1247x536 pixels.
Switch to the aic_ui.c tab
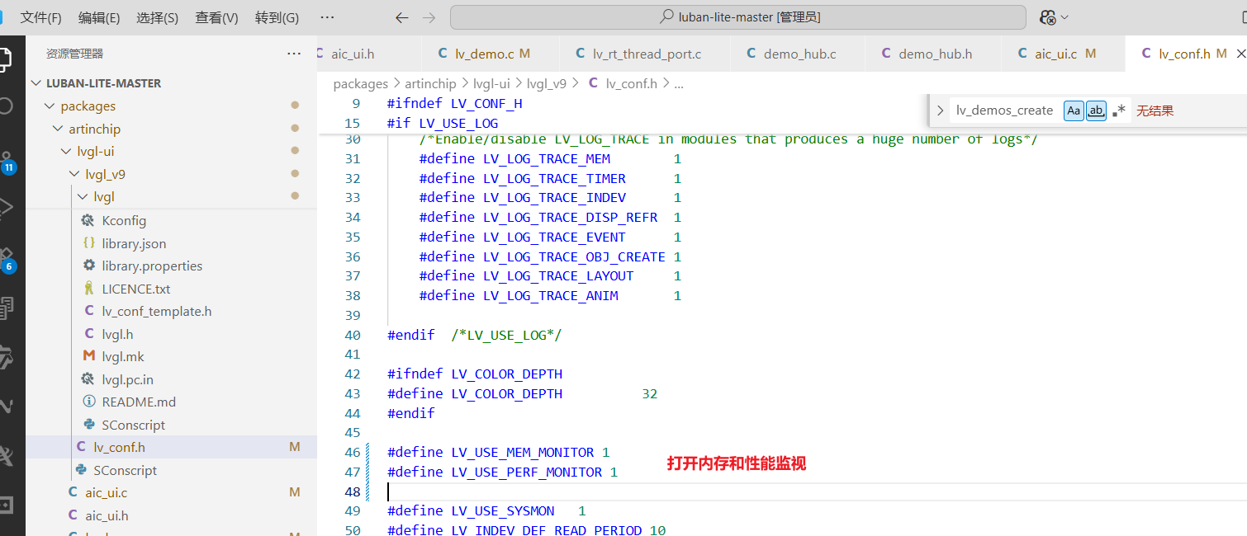tap(1064, 54)
